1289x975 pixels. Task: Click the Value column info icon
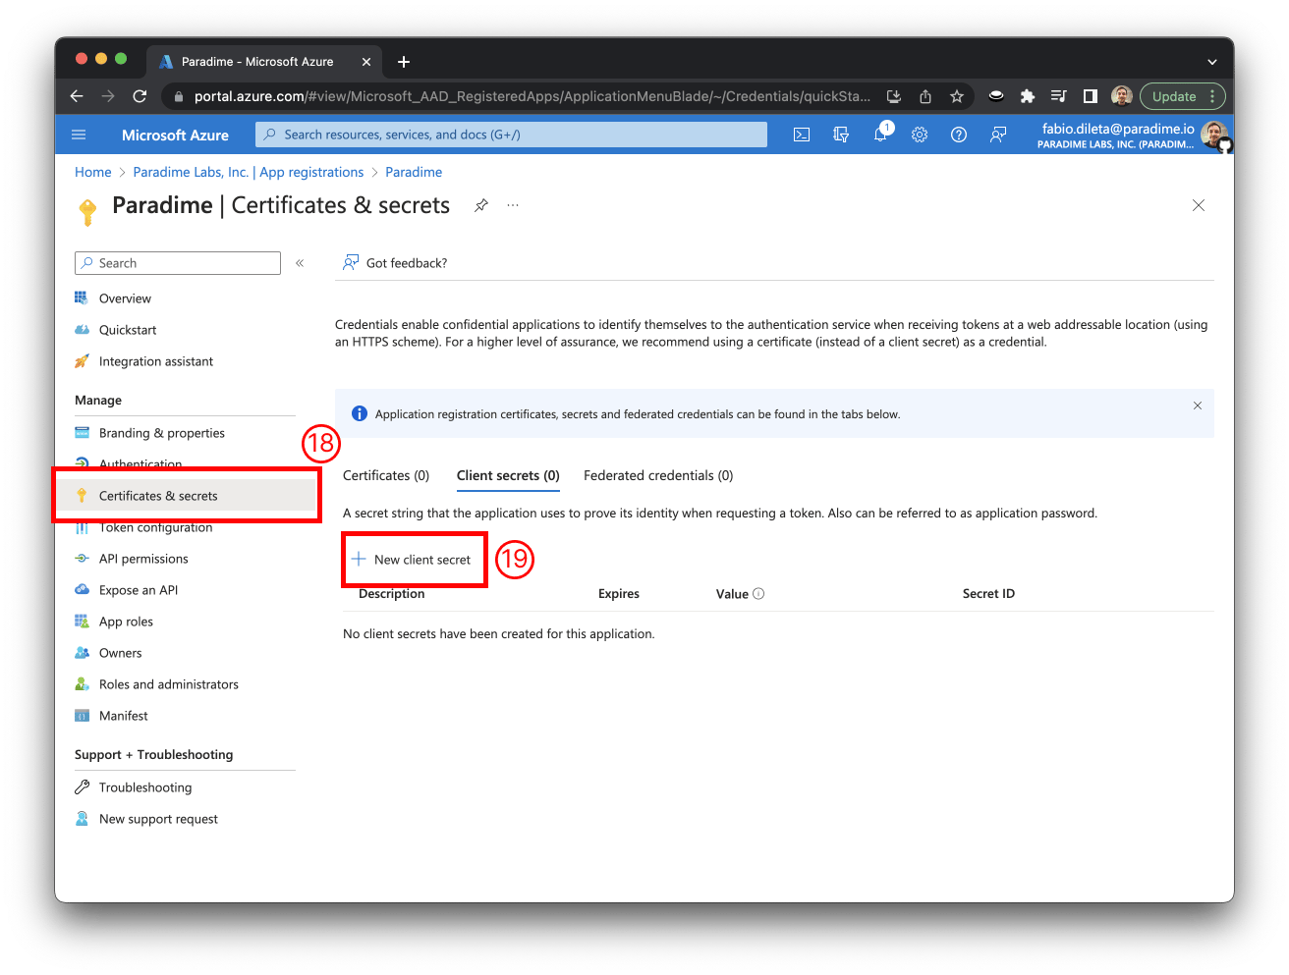[758, 594]
